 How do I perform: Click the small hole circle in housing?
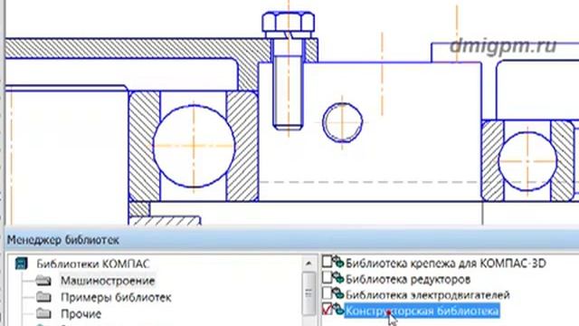342,122
